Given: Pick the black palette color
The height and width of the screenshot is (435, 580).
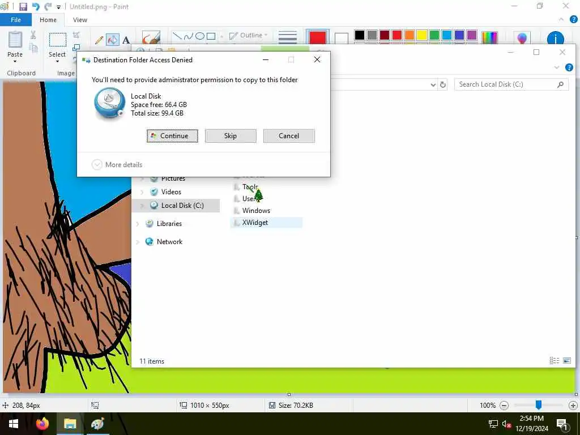Looking at the screenshot, I should (x=359, y=35).
